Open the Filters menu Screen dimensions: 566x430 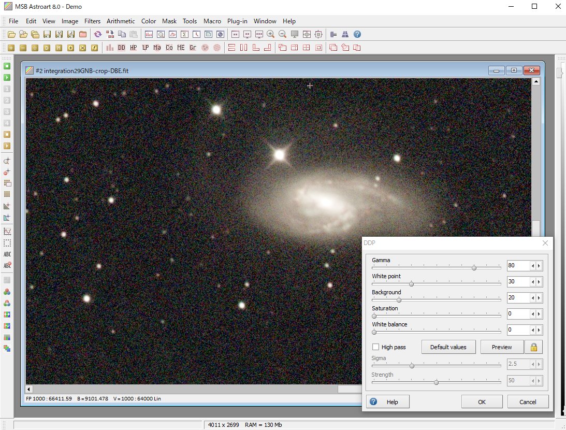tap(92, 21)
